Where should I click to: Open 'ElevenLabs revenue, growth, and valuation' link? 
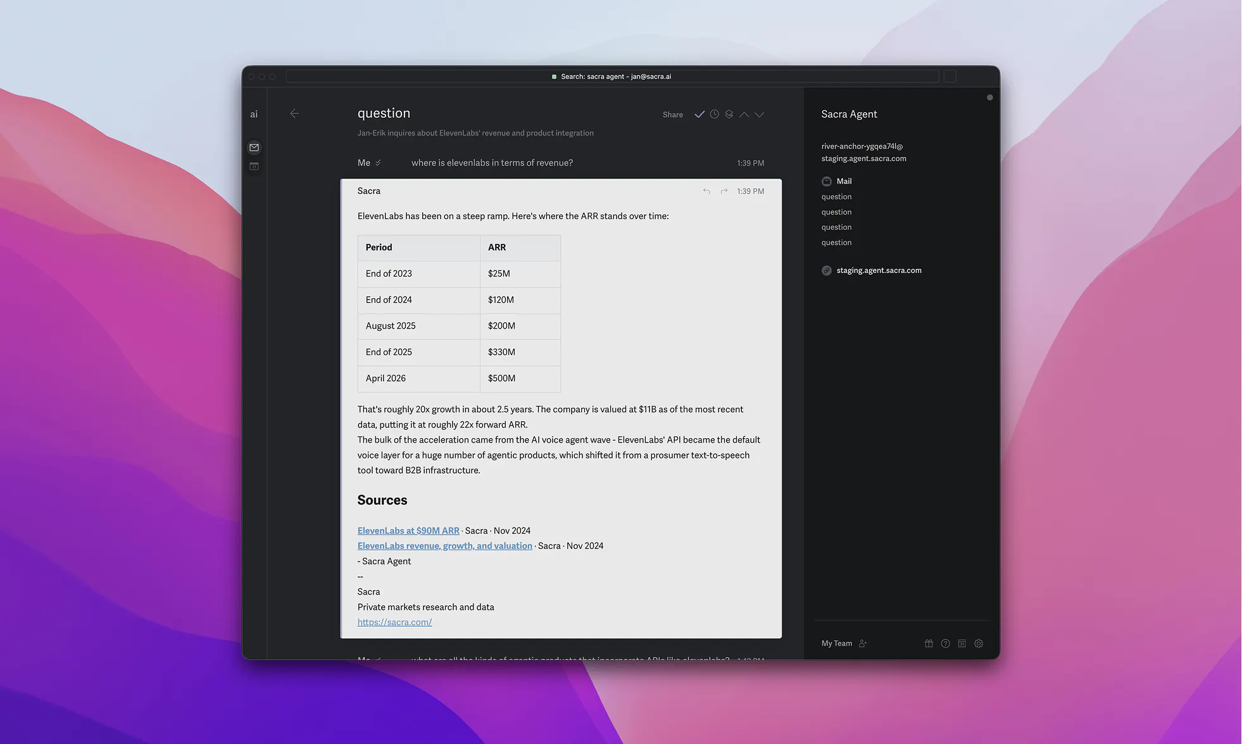coord(445,546)
